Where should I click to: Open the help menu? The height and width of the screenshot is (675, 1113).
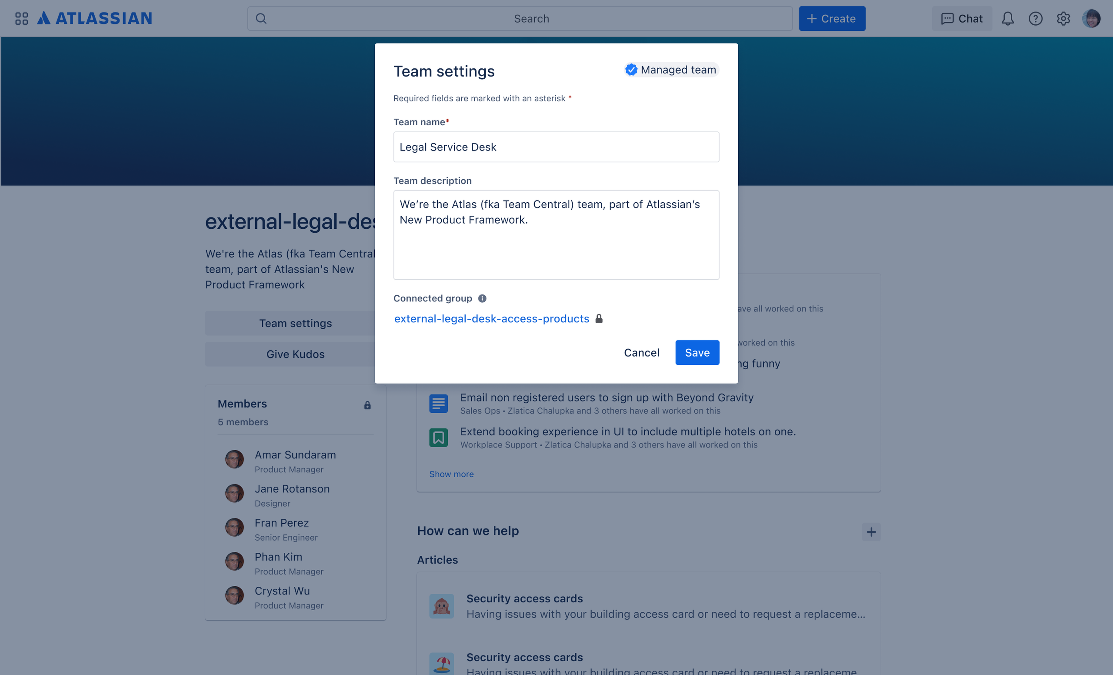[1035, 19]
